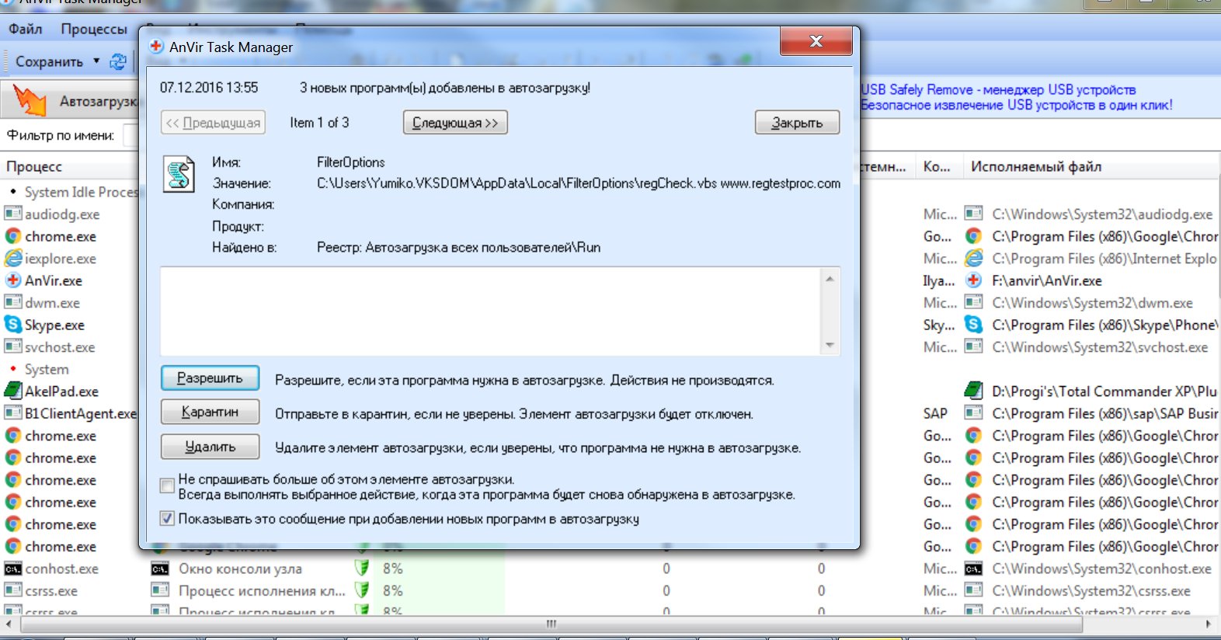Select the iexplore.exe Internet Explorer icon
Viewport: 1221px width, 640px height.
pyautogui.click(x=13, y=258)
